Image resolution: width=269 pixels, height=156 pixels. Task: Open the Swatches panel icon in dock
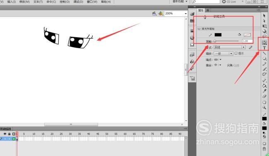tap(192, 21)
